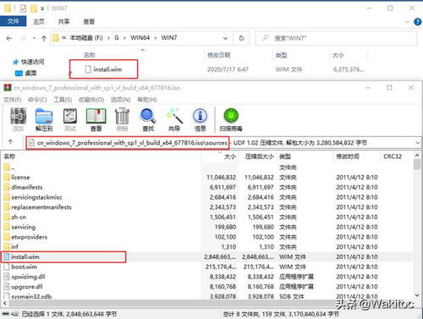Run the Virus Scan (扫描病毒) icon
Image resolution: width=423 pixels, height=319 pixels.
231,119
